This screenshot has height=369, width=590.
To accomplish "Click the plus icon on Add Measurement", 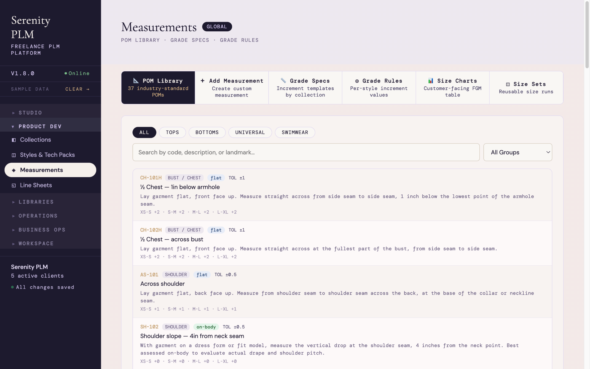I will click(203, 81).
